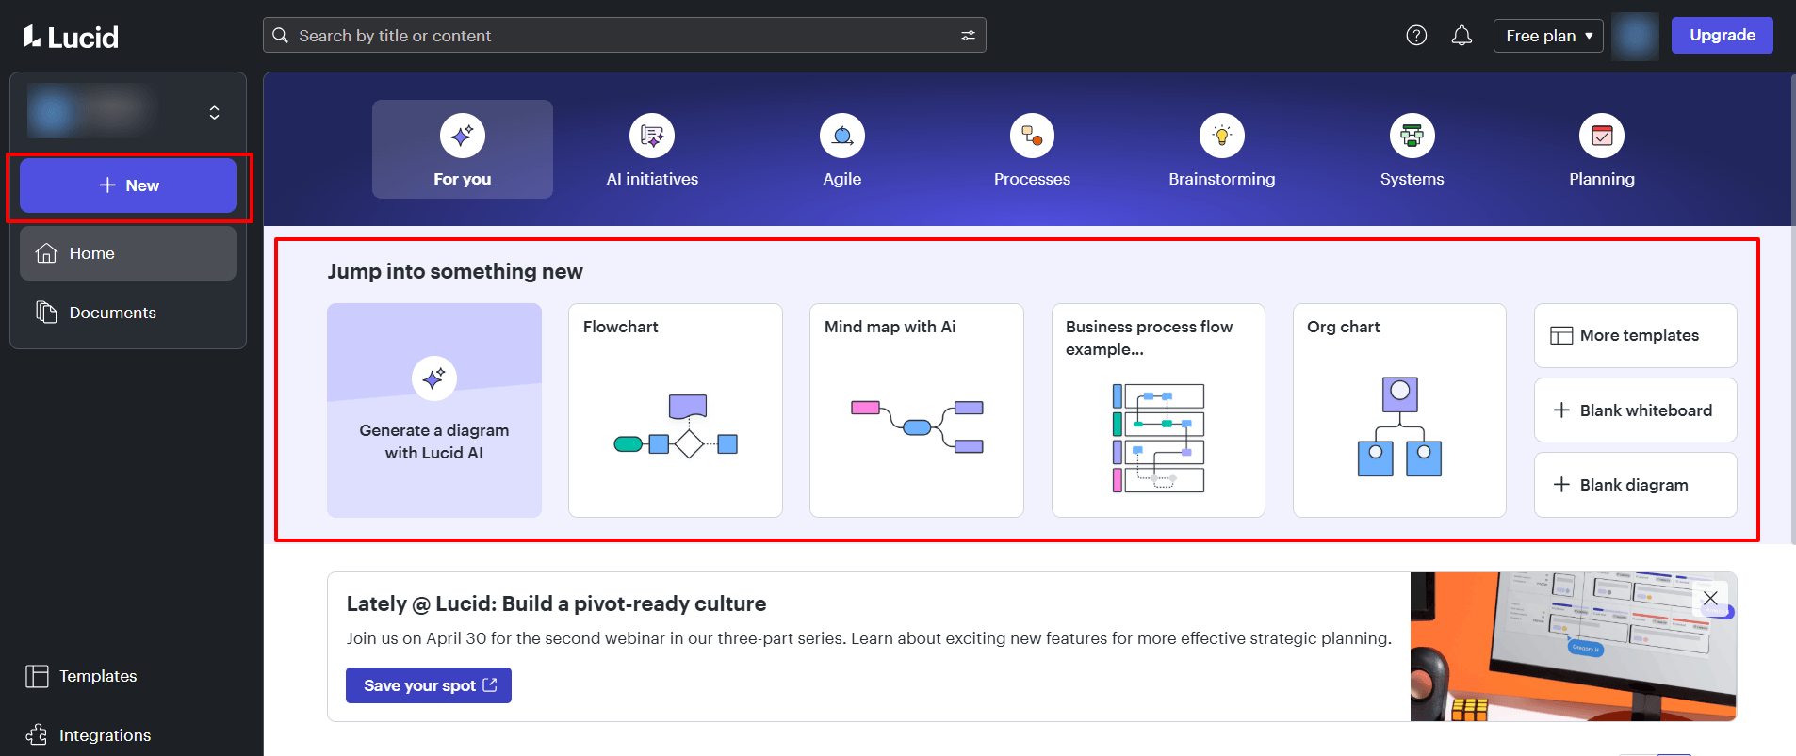Image resolution: width=1796 pixels, height=756 pixels.
Task: Click the plus icon on Blank whiteboard
Action: coord(1561,410)
